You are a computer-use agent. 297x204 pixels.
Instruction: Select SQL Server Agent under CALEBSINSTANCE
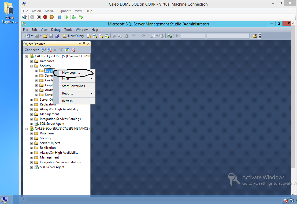coord(52,167)
